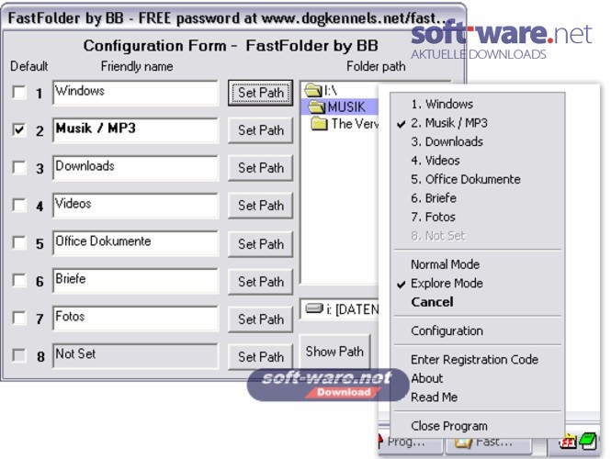Tick the Default checkbox for row 5 Office Dokumente
Image resolution: width=611 pixels, height=459 pixels.
[x=19, y=242]
